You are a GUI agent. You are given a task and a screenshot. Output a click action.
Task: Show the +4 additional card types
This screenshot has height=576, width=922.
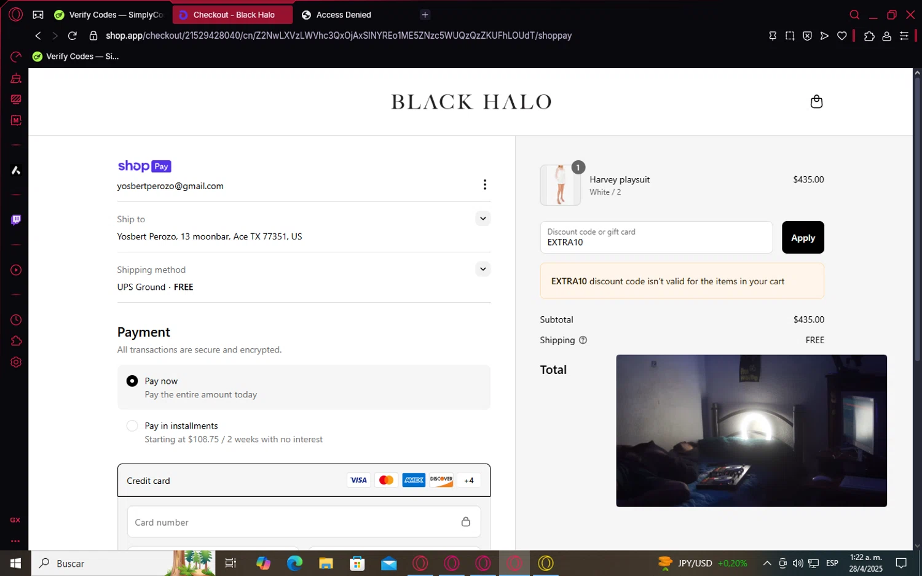coord(469,480)
